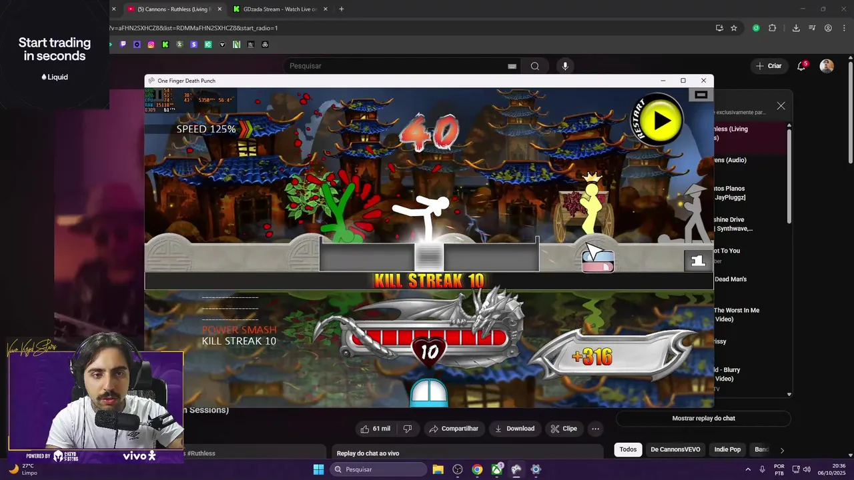Open a new Chrome tab

tap(341, 9)
